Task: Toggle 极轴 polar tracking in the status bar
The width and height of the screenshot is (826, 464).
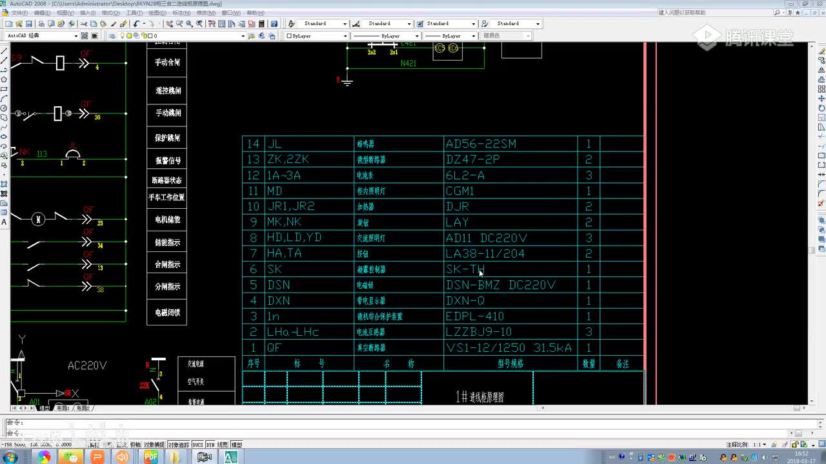Action: pos(136,445)
